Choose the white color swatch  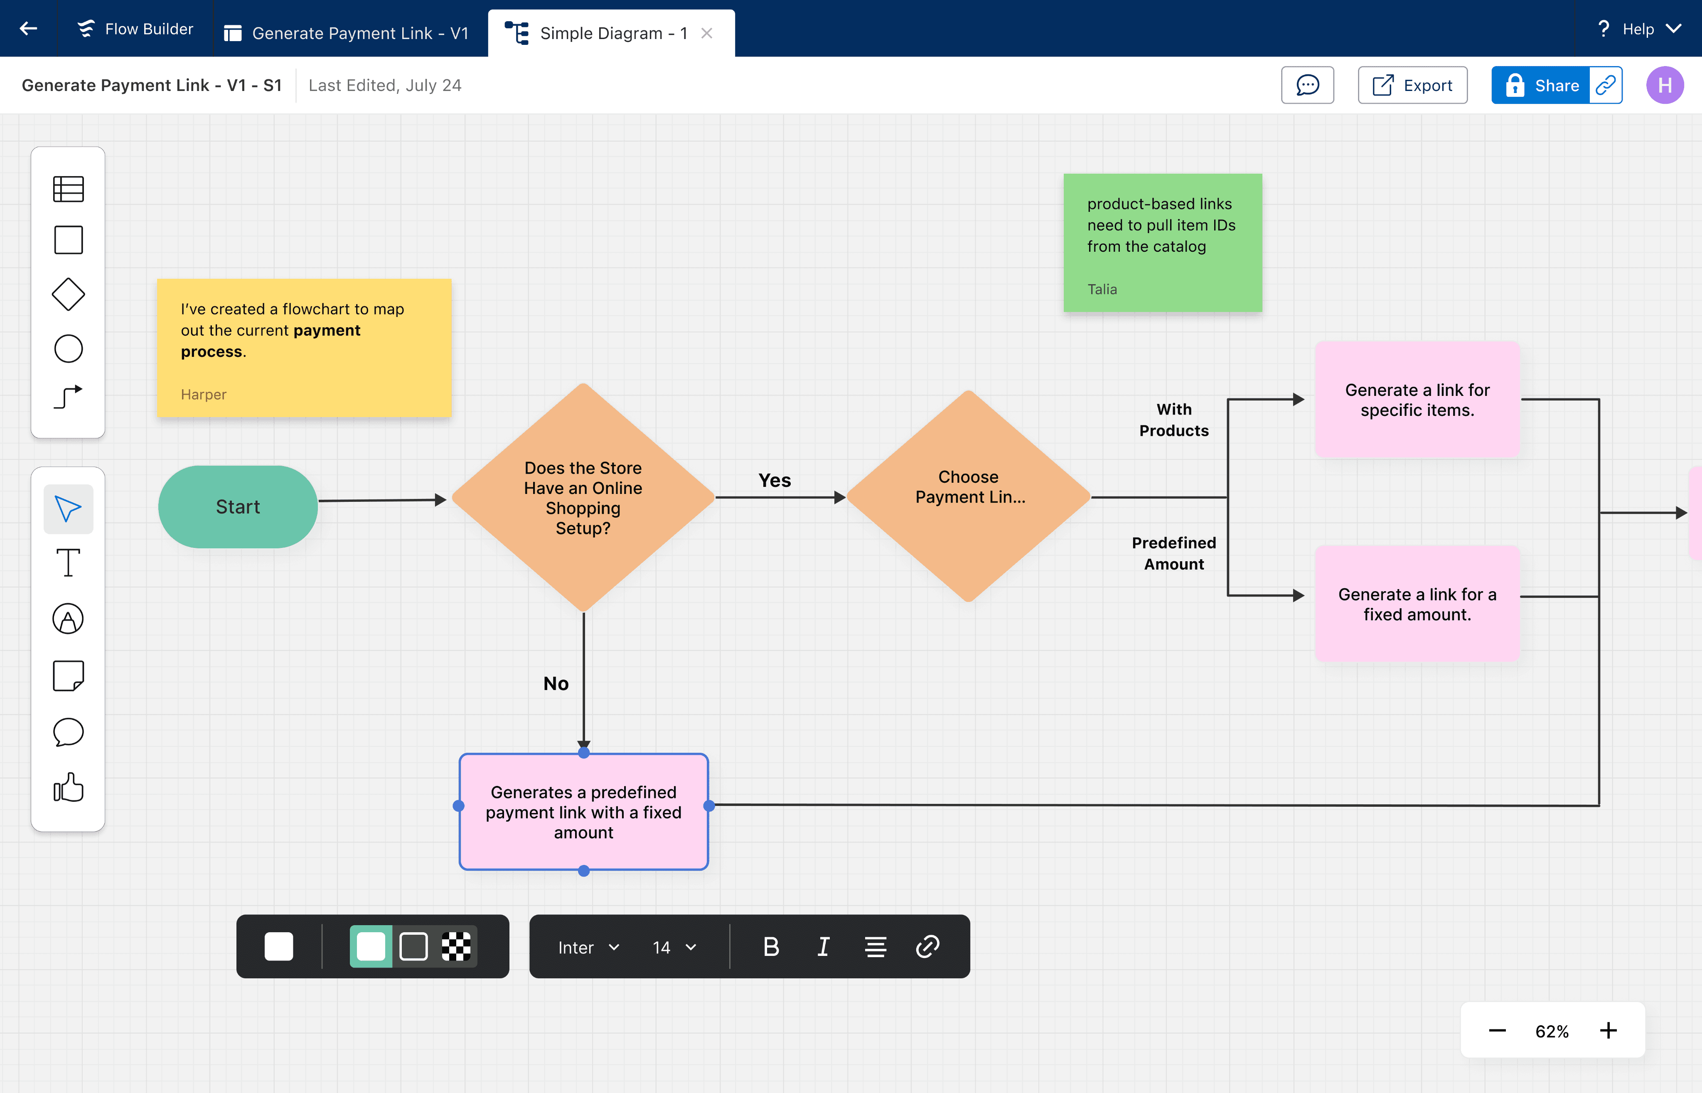click(x=278, y=947)
